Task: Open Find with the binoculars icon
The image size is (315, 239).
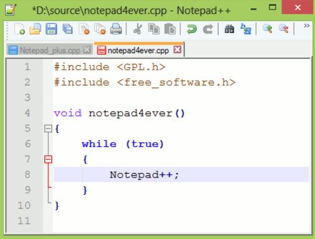Action: click(x=229, y=29)
